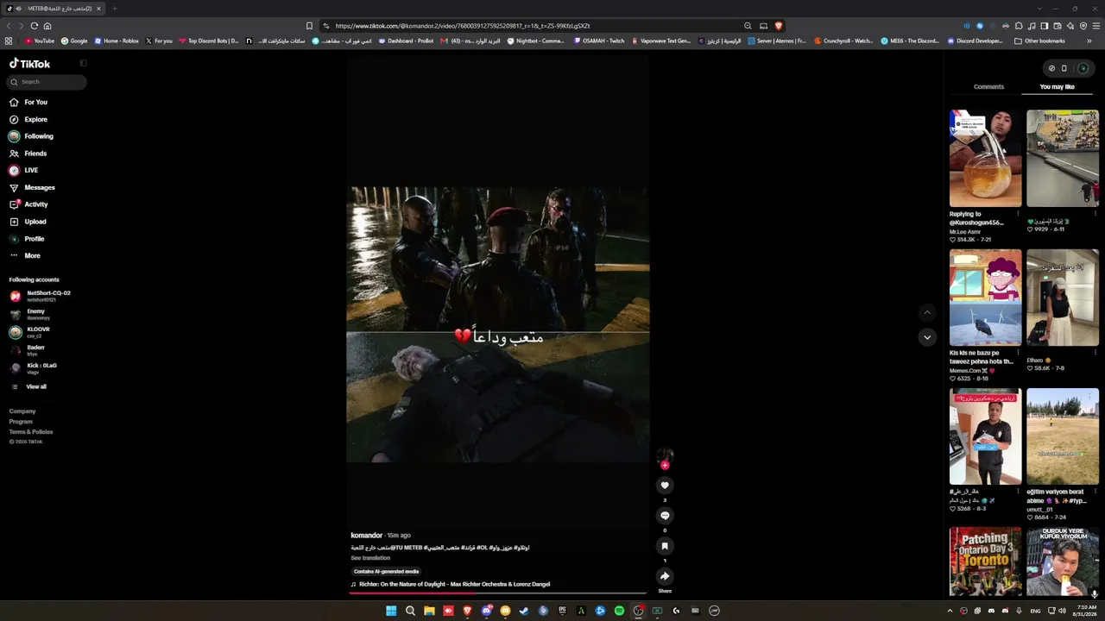Open the tab search dropdown arrow
This screenshot has width=1105, height=621.
[x=1040, y=9]
